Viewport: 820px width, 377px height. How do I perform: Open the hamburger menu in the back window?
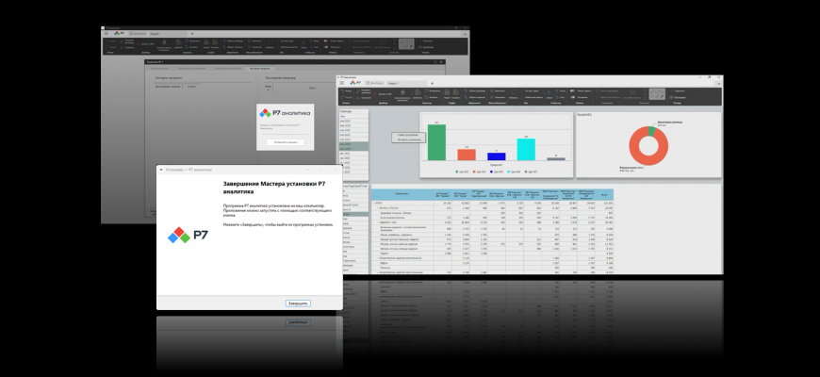pos(107,34)
